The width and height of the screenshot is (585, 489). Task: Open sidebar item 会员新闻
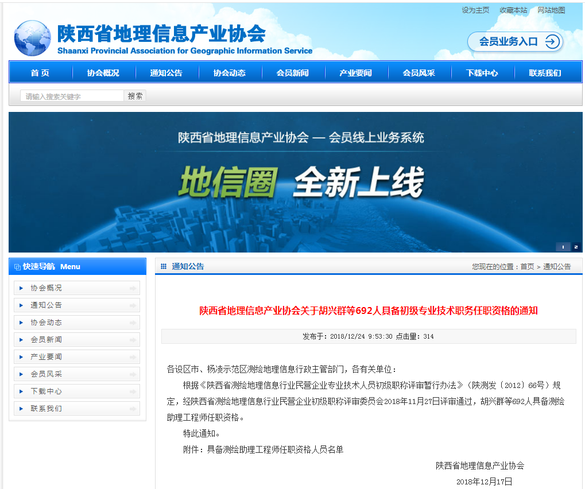[77, 339]
